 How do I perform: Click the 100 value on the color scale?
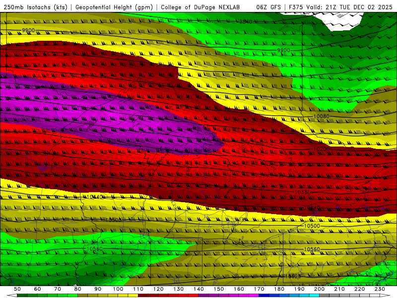tap(118, 289)
